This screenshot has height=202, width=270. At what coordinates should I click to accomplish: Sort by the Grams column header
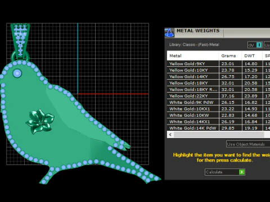click(x=230, y=56)
